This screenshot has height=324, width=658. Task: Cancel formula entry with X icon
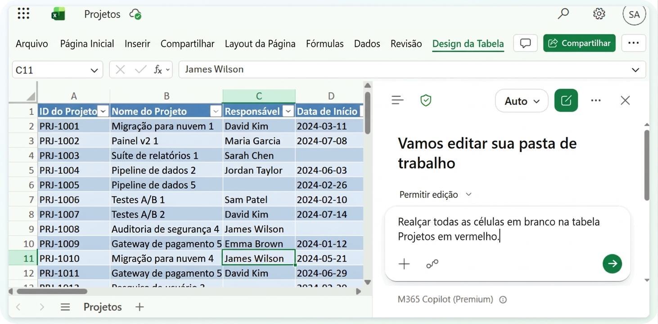point(120,69)
